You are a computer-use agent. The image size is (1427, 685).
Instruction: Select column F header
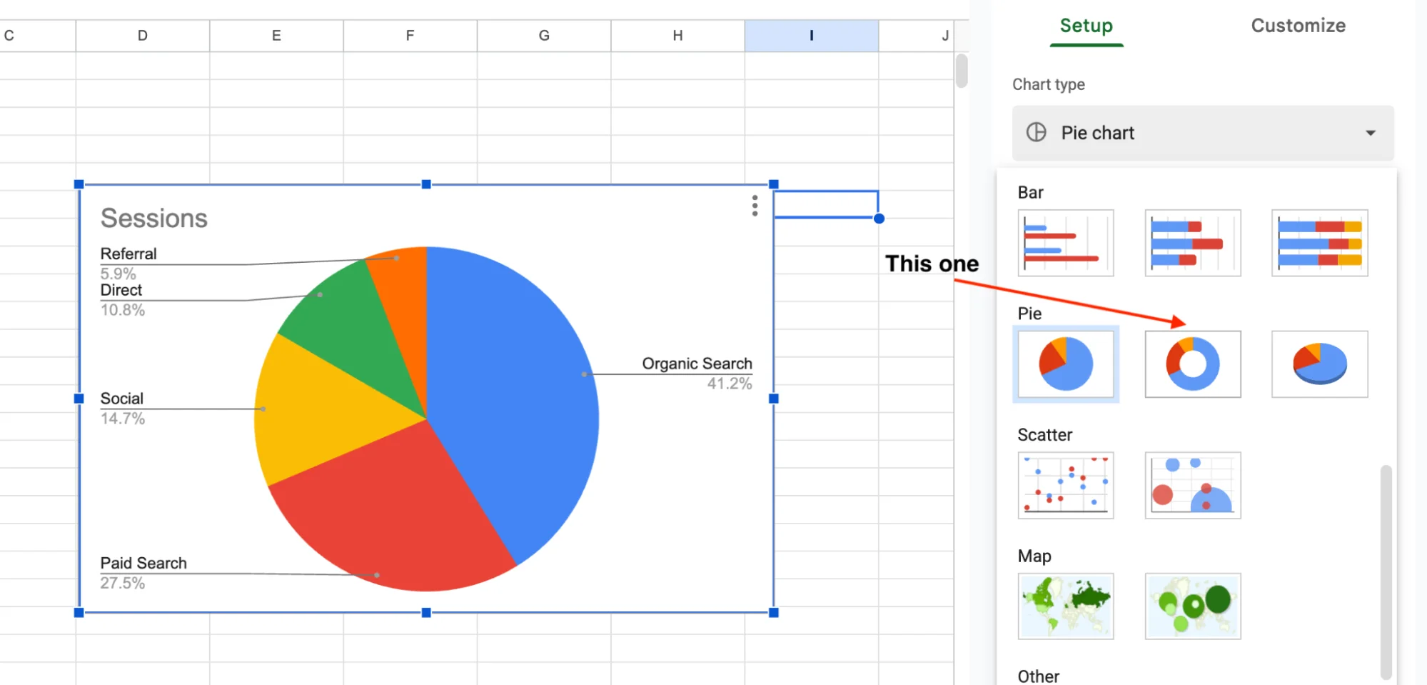pos(410,36)
